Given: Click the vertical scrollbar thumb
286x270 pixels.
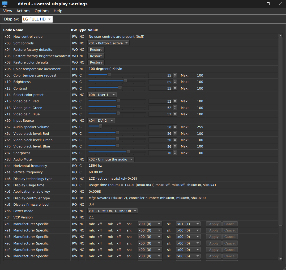Looking at the screenshot, I should tap(280, 132).
